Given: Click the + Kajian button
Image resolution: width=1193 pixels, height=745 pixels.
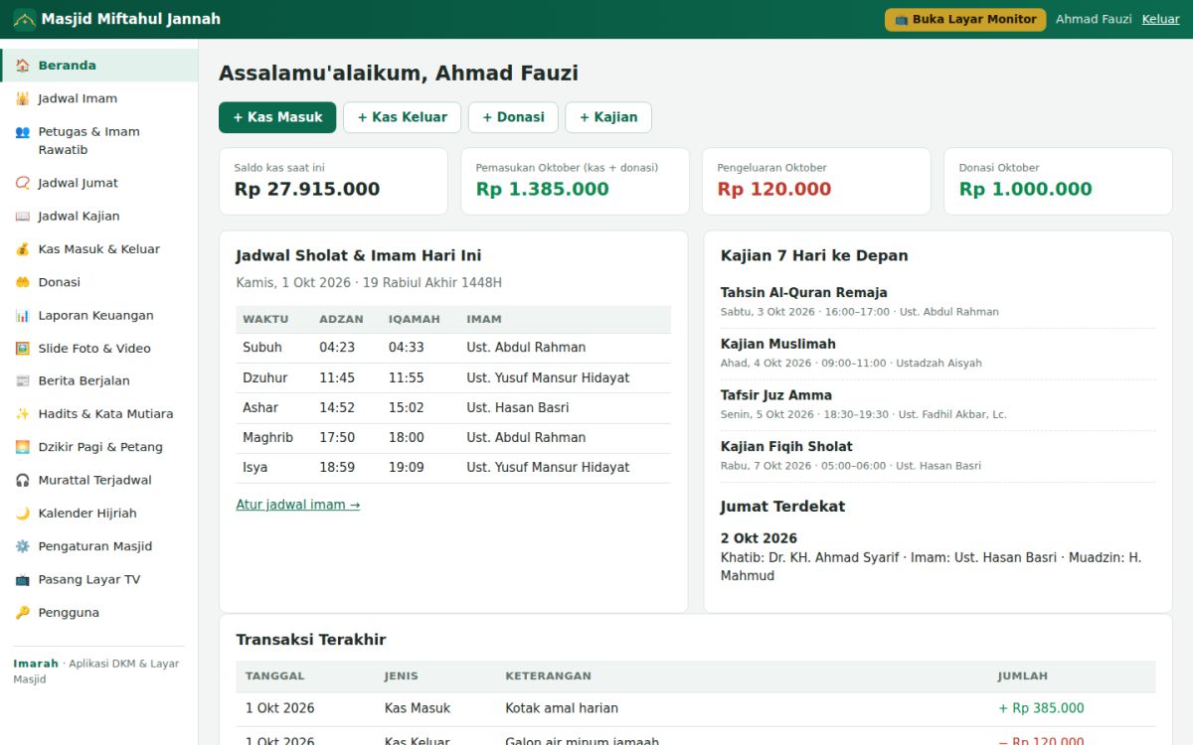Looking at the screenshot, I should [x=608, y=117].
